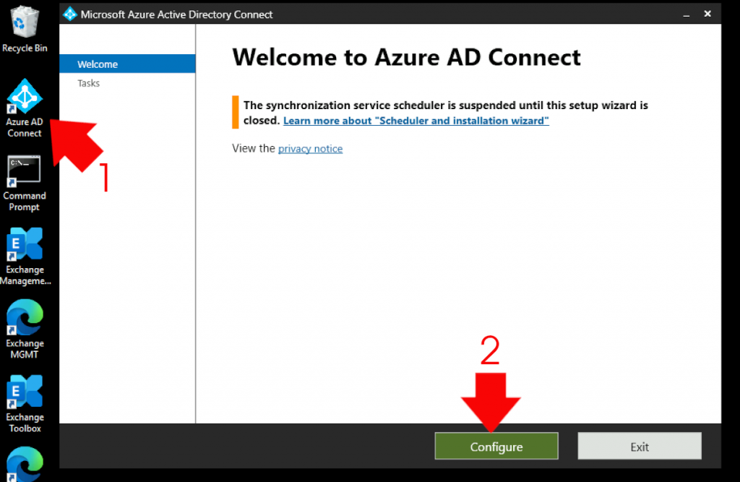Click the suspended scheduler warning text
Image resolution: width=740 pixels, height=482 pixels.
[434, 105]
